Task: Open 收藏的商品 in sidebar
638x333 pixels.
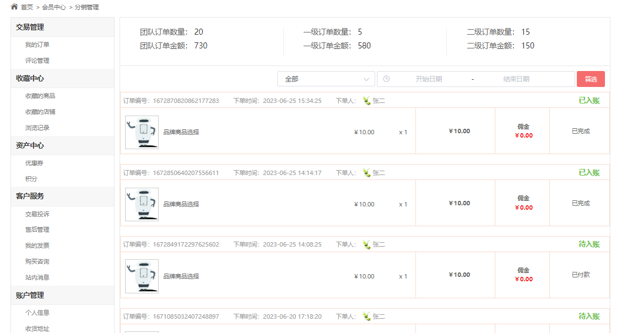Action: click(40, 96)
